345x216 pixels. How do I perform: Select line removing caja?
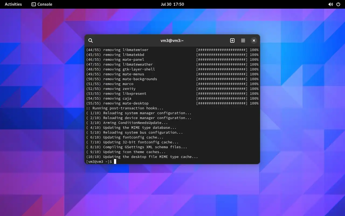(172, 98)
